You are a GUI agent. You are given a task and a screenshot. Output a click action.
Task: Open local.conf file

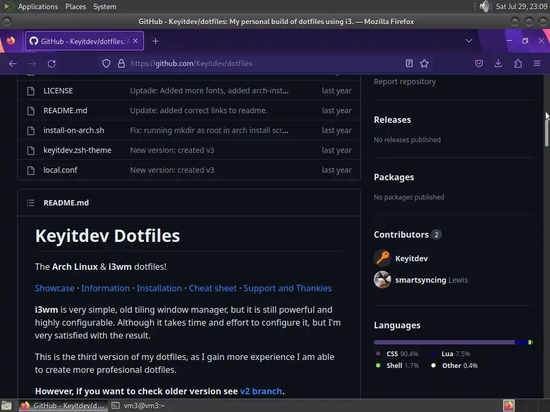pyautogui.click(x=60, y=170)
